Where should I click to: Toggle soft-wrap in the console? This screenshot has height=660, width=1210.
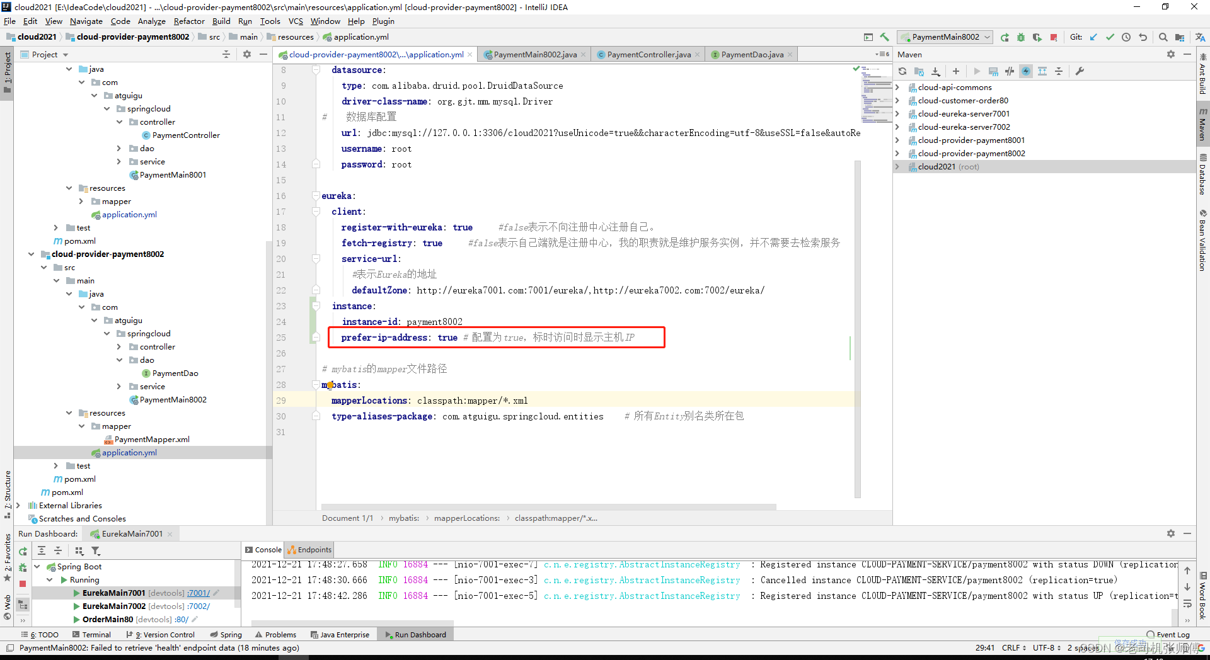click(1187, 604)
